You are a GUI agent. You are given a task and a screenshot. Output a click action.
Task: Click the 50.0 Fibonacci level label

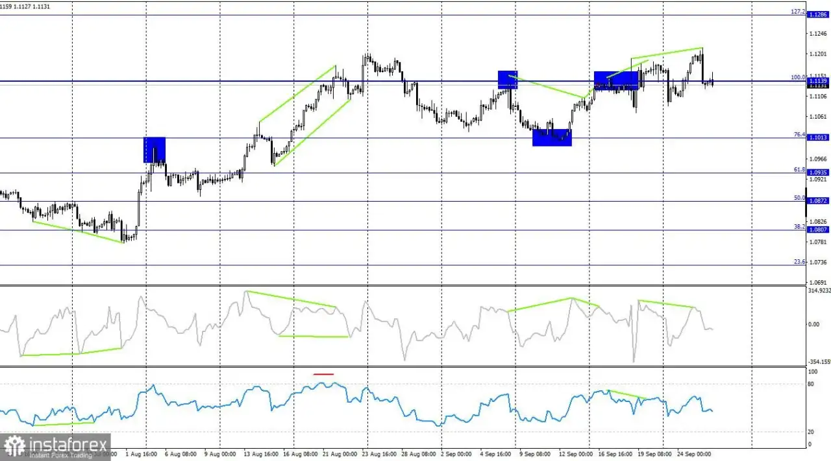coord(799,198)
